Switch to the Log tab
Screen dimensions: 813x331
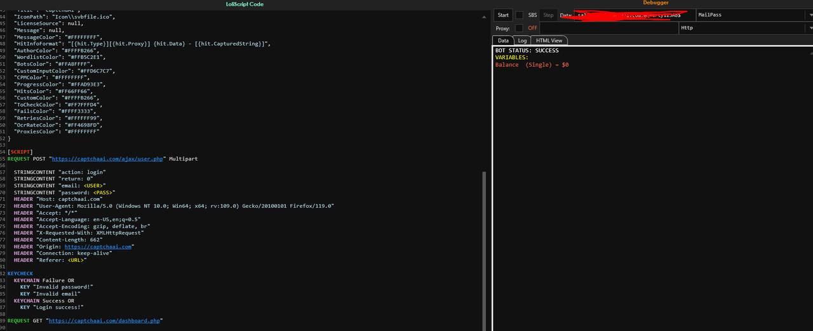coord(521,40)
